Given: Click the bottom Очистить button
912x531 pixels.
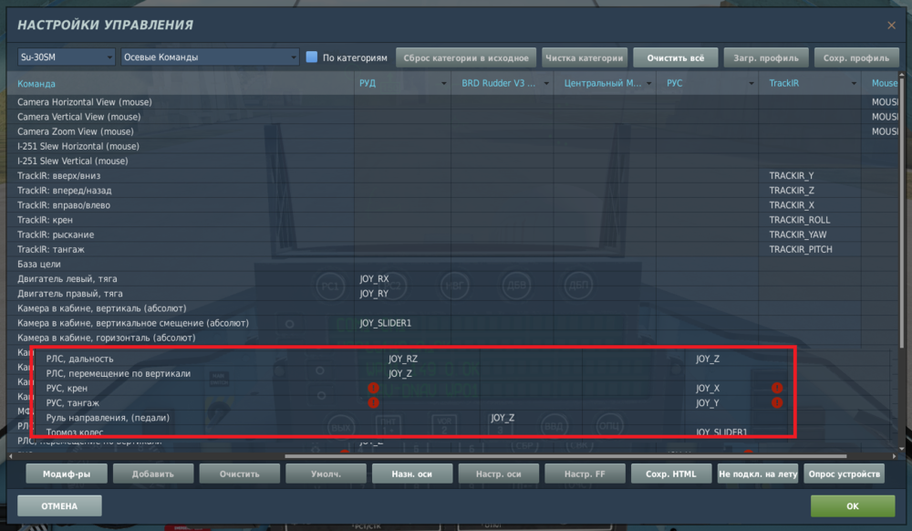Looking at the screenshot, I should point(240,474).
